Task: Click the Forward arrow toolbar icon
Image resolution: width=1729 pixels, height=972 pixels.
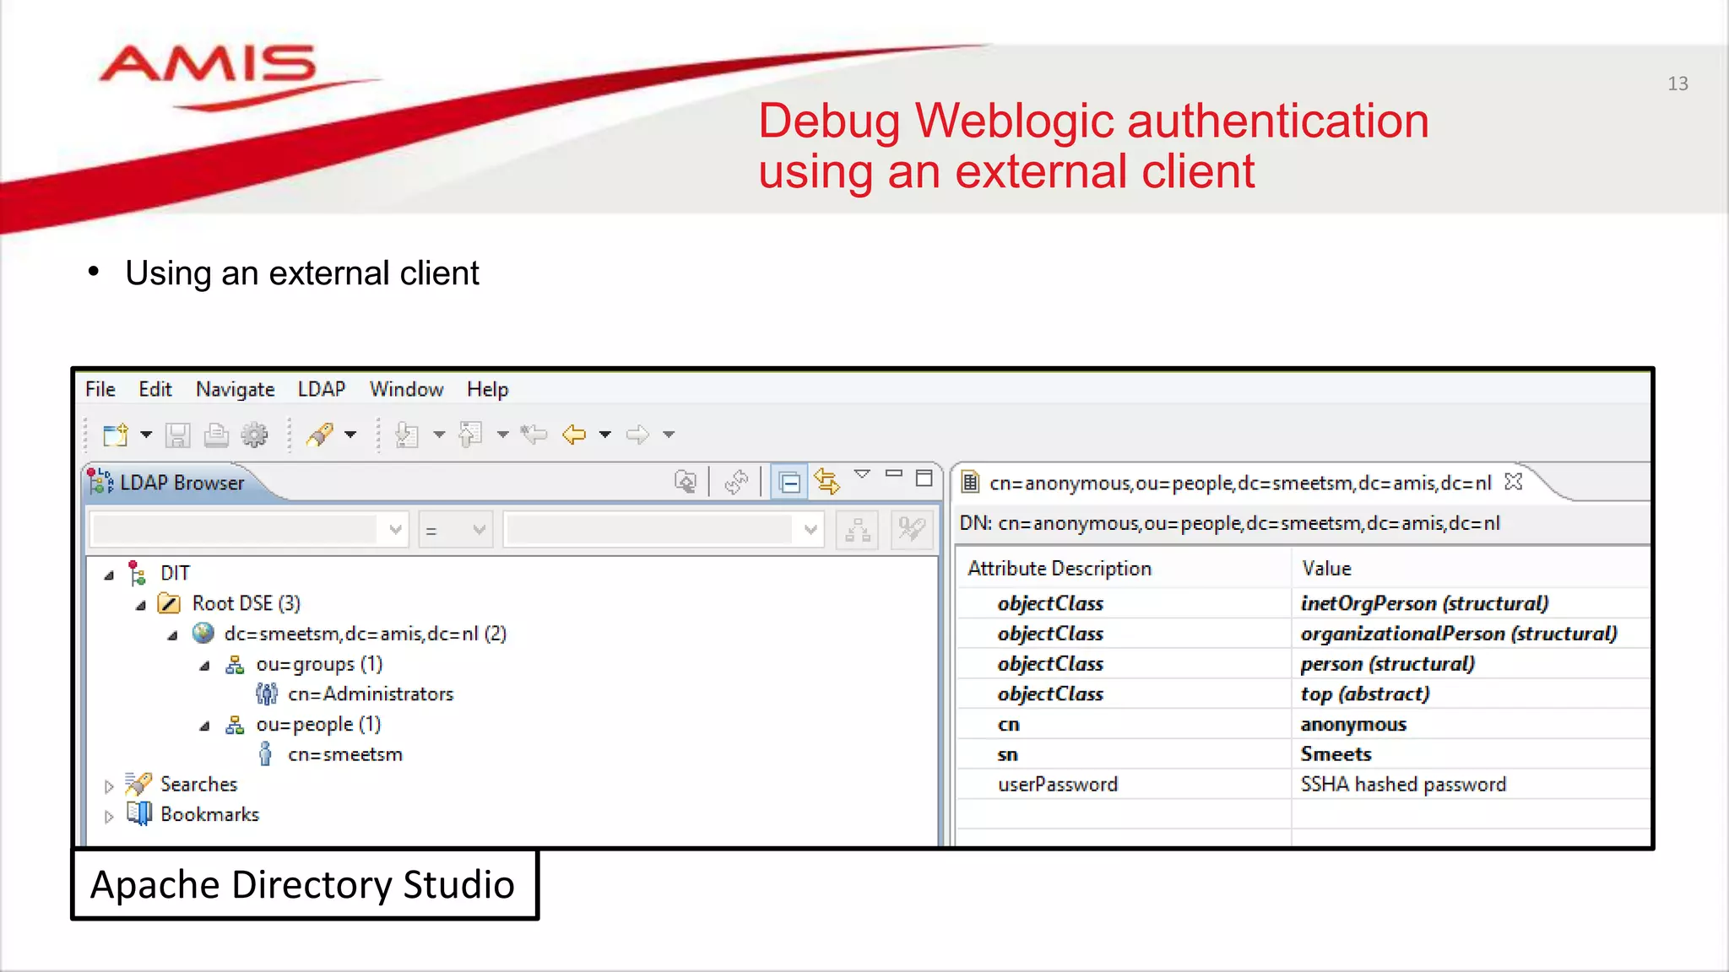Action: pos(637,435)
